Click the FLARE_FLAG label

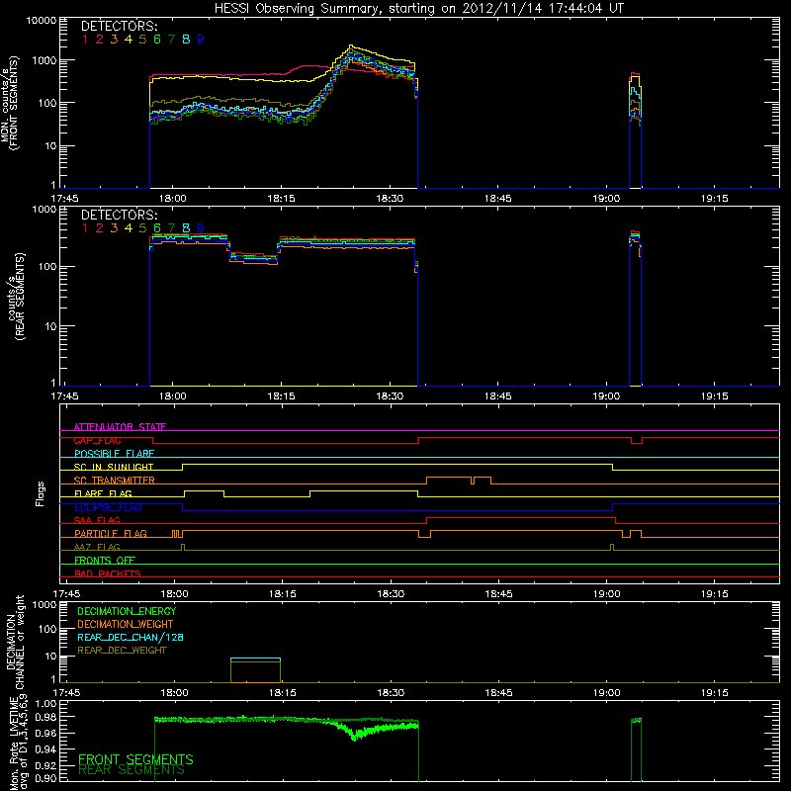103,493
